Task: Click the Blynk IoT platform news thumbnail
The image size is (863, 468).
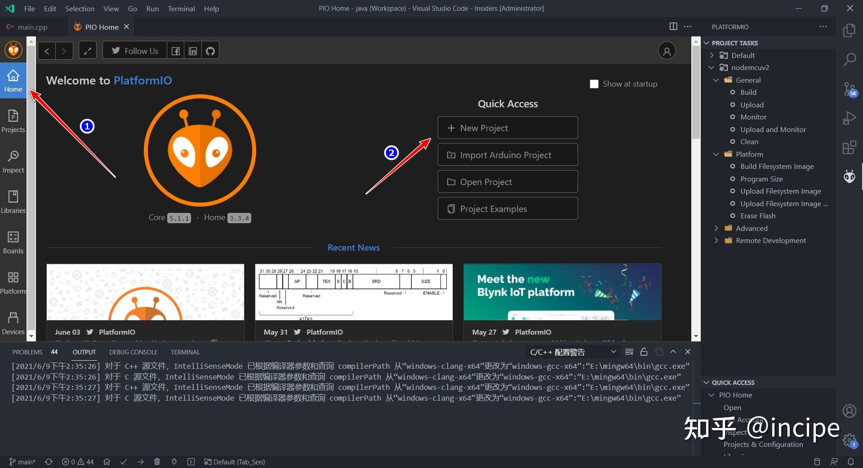Action: tap(562, 292)
